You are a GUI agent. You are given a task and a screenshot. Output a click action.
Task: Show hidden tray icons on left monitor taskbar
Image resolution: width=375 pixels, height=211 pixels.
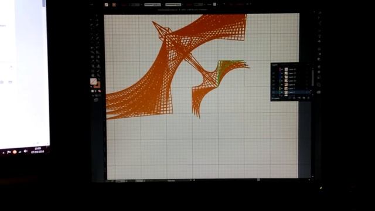(4, 152)
